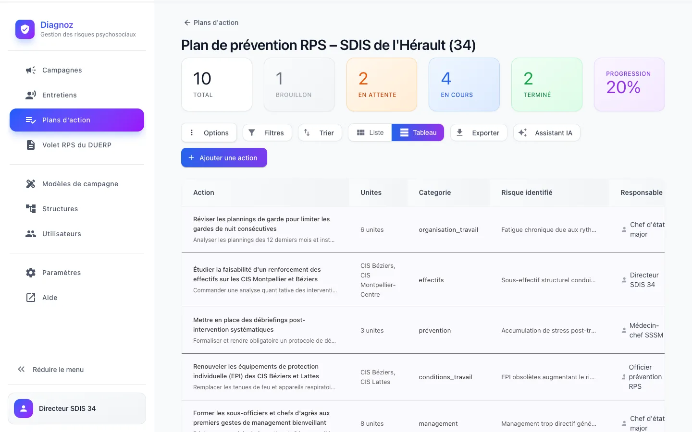The image size is (692, 432).
Task: Click the sort arrows Trier icon
Action: tap(307, 132)
